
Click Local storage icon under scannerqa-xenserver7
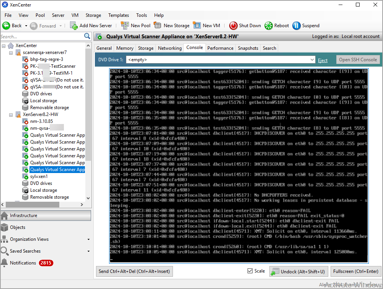pyautogui.click(x=25, y=101)
